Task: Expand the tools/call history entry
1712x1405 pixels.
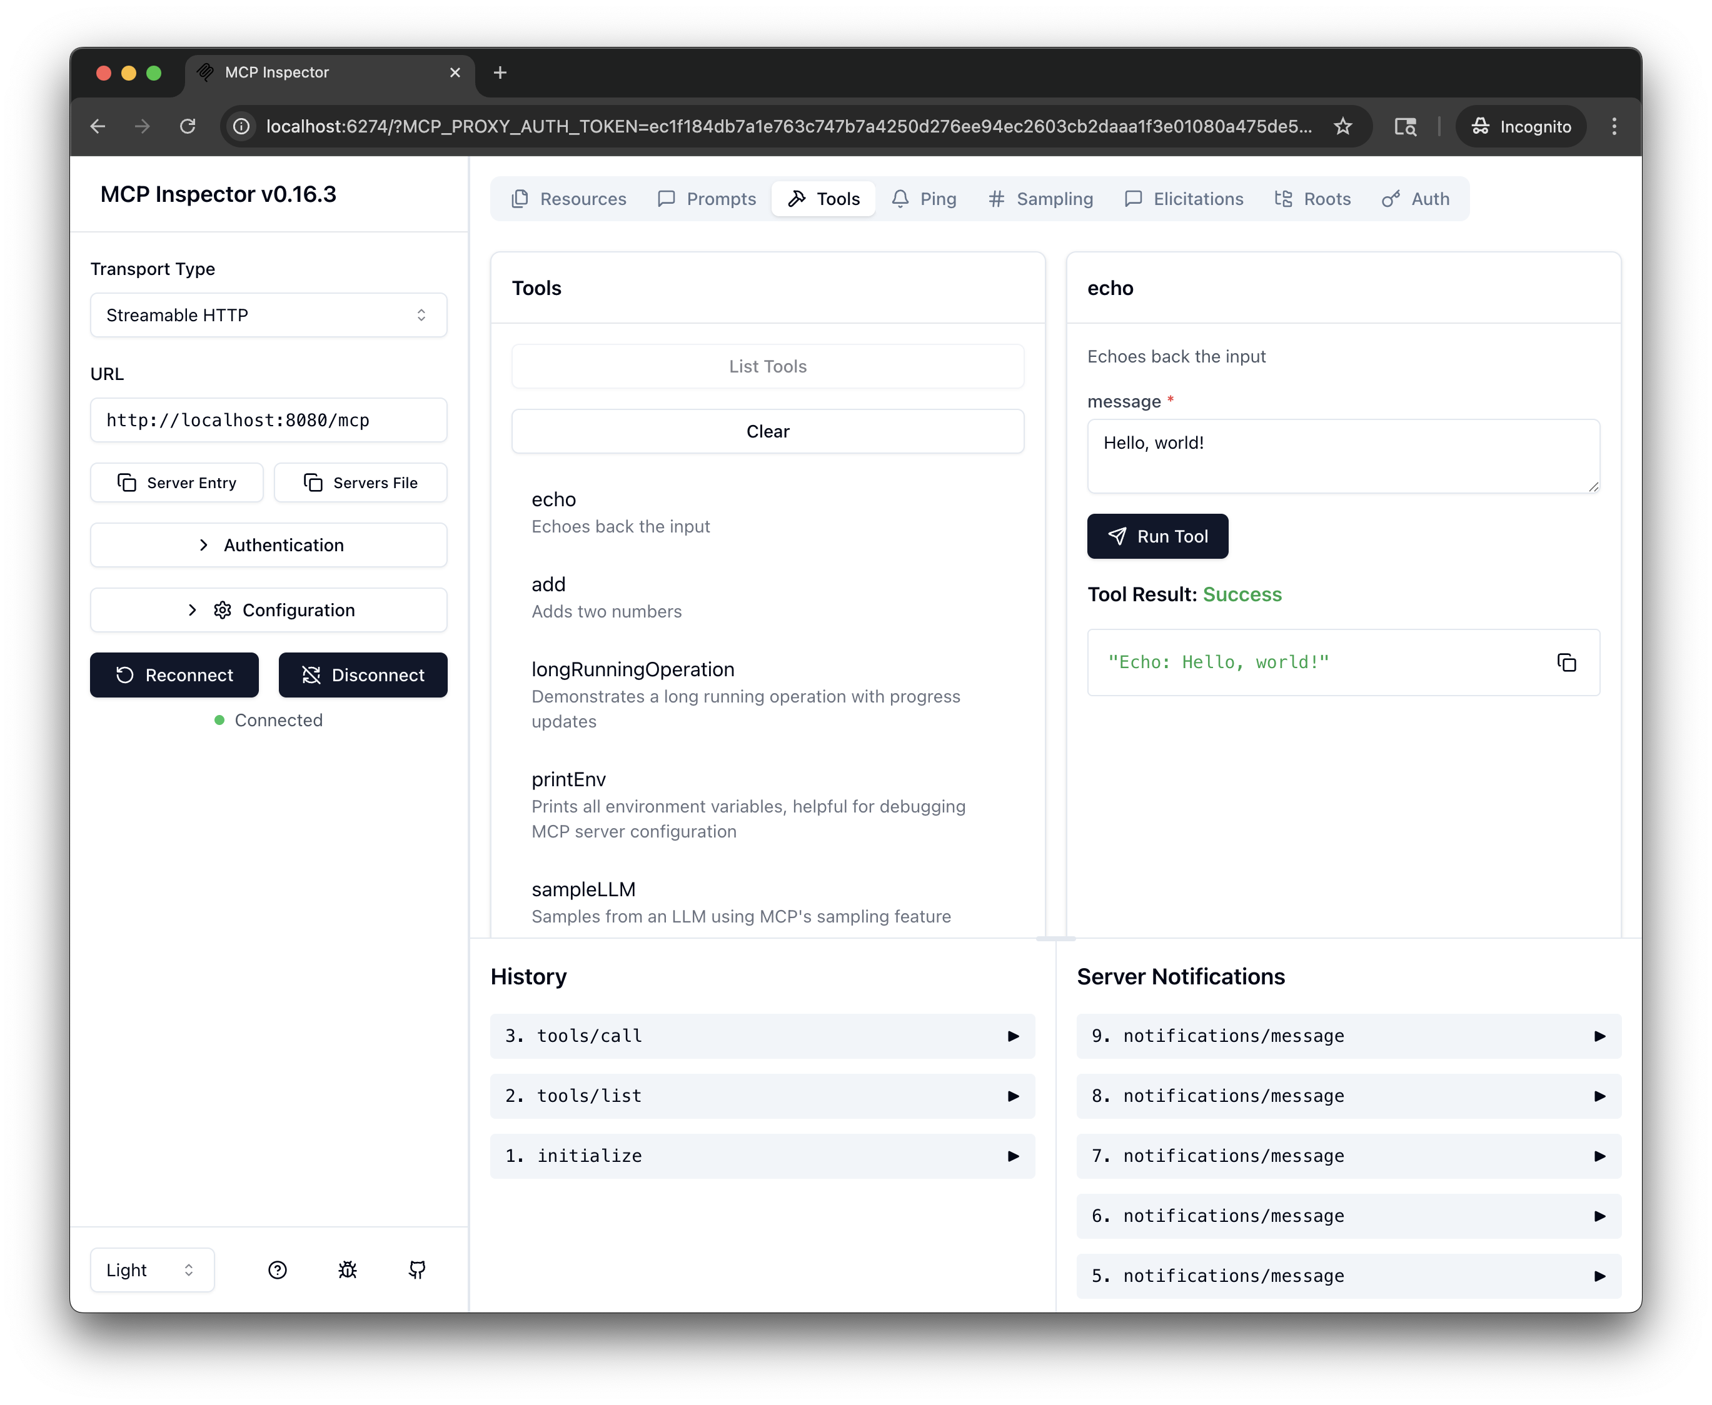Action: click(762, 1036)
